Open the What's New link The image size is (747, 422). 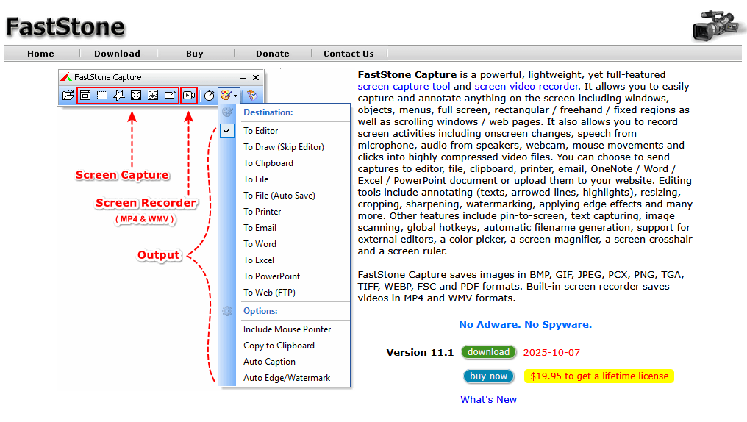488,400
